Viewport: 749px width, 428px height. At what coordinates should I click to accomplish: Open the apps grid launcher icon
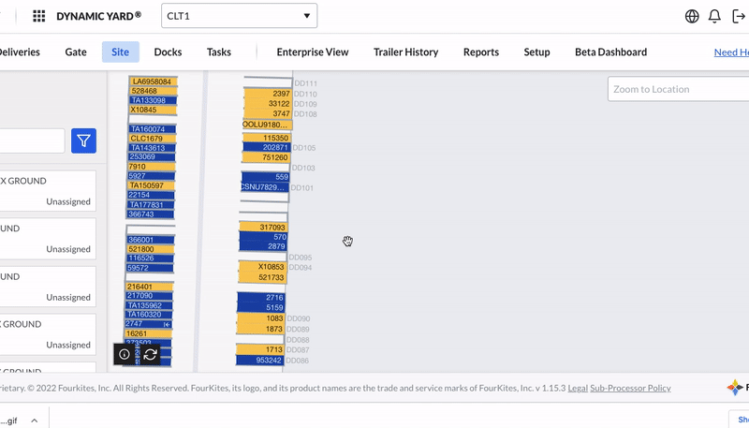click(39, 16)
